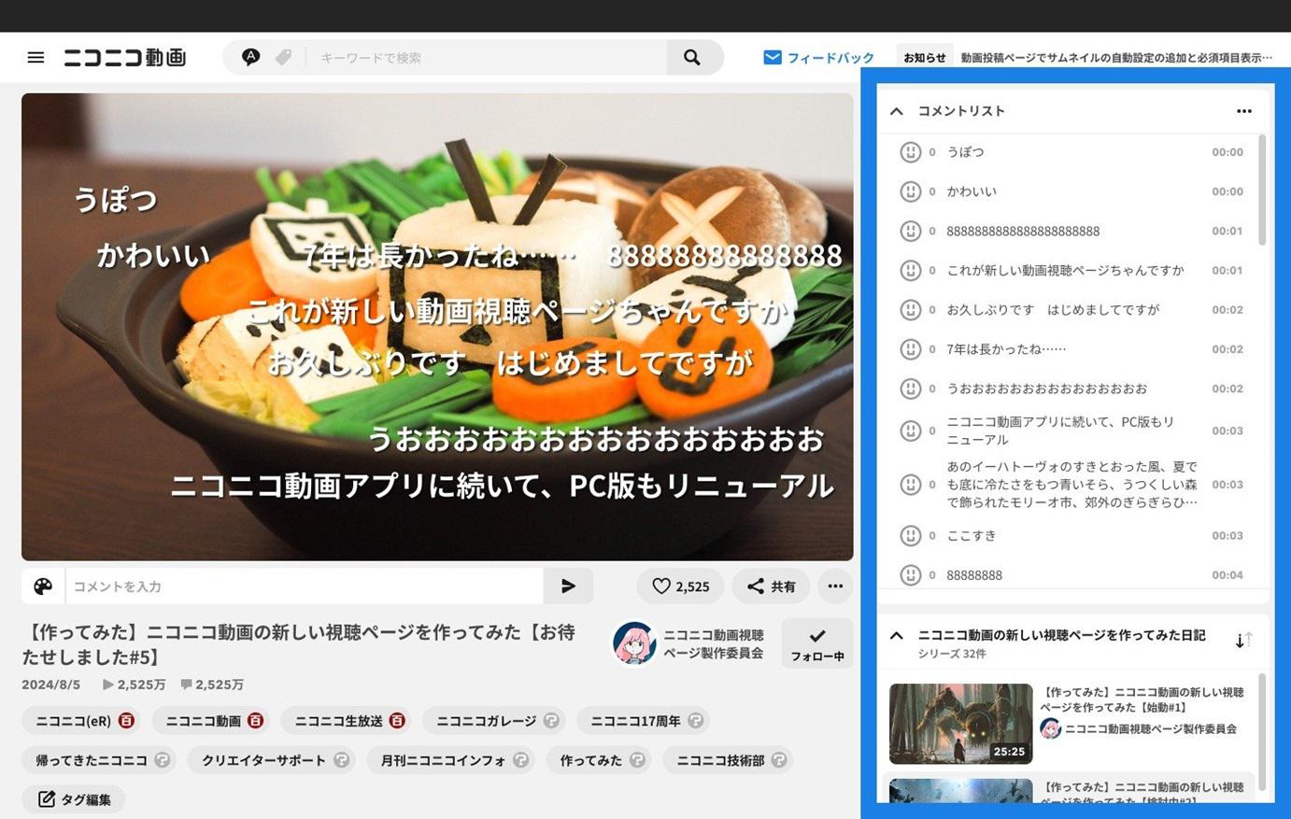Focus the コメントを入力 field
Image resolution: width=1291 pixels, height=819 pixels.
[305, 586]
